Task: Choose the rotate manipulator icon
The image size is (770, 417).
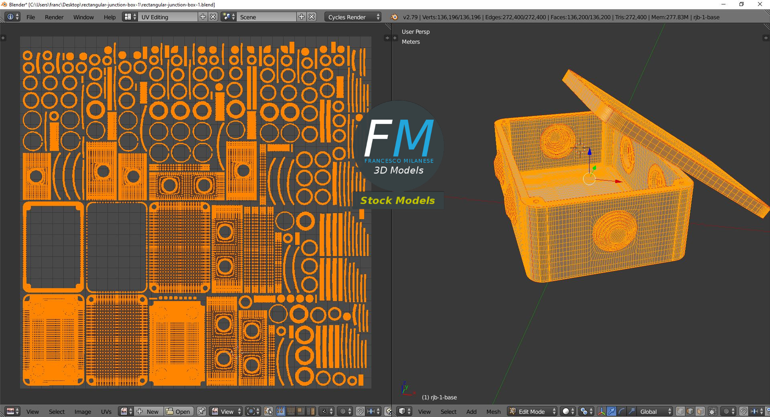Action: tap(621, 411)
